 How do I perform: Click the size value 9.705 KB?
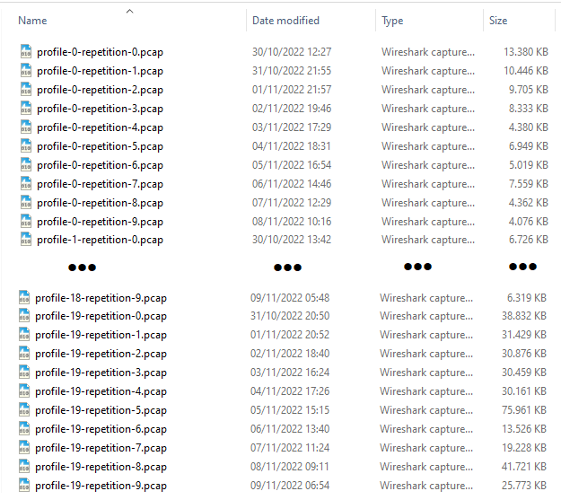[x=529, y=90]
